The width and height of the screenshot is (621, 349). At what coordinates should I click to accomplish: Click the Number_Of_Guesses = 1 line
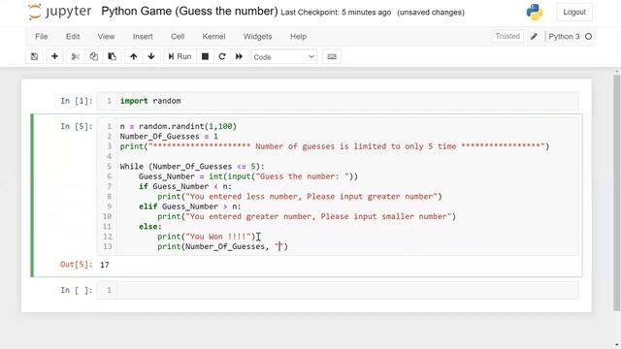[x=169, y=137]
